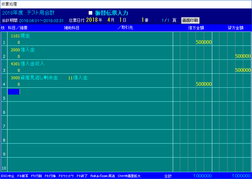This screenshot has width=252, height=179.
Task: Click the 伝票処理 window title
Action: 9,4
